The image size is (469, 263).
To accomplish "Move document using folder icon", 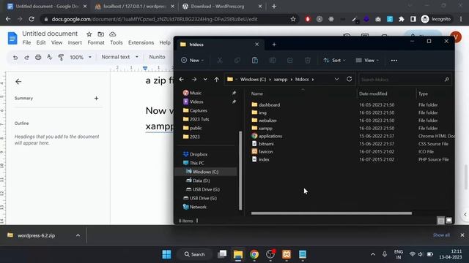I will click(x=101, y=34).
